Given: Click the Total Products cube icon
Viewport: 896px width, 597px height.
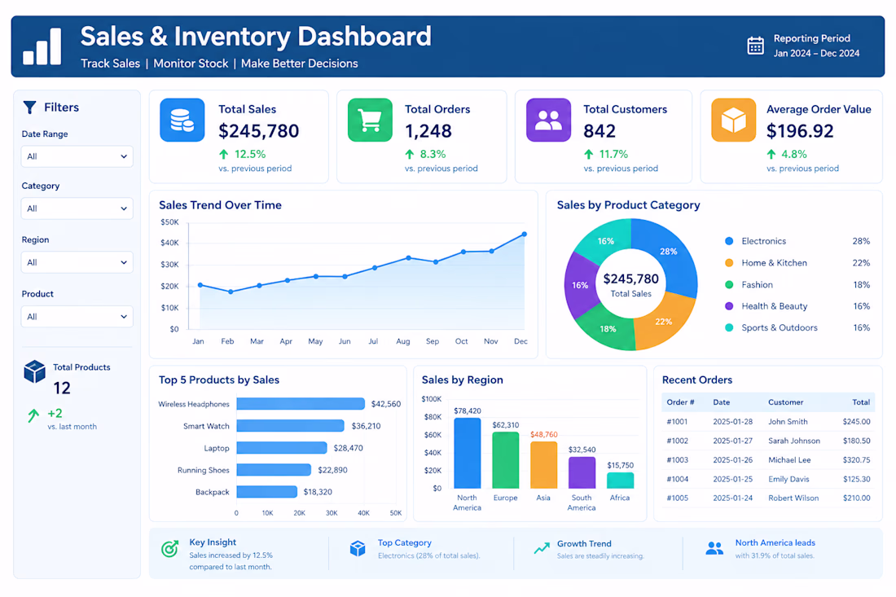Looking at the screenshot, I should 35,372.
